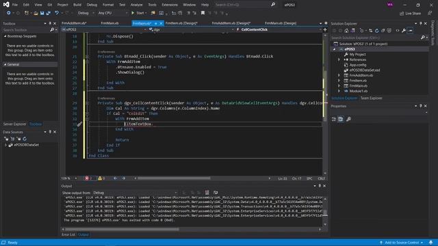Click the Solution Explorer search magnifier icon

(423, 38)
